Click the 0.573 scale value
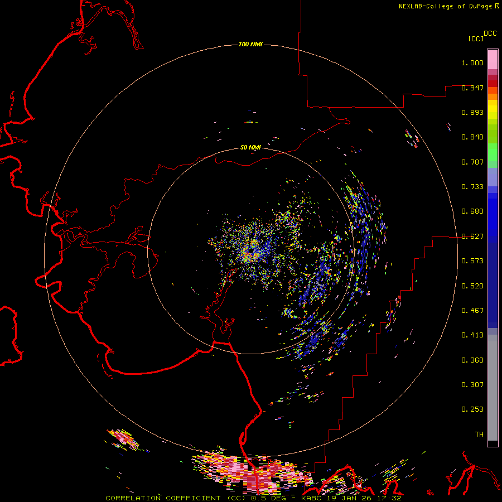 pyautogui.click(x=472, y=261)
